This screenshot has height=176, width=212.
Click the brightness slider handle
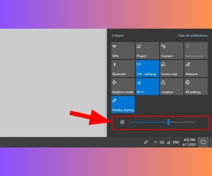[169, 122]
